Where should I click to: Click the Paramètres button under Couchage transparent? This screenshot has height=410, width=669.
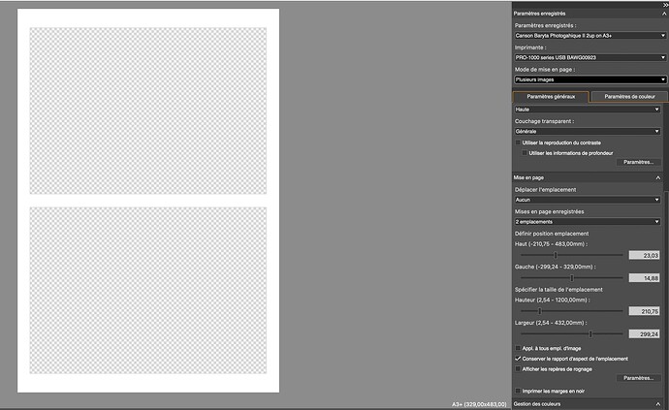coord(638,162)
